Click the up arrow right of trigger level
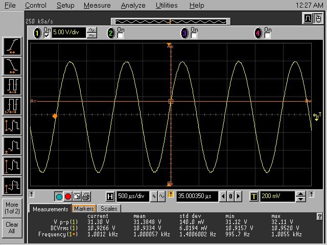Screen dimensions: 327x245 pos(311,194)
